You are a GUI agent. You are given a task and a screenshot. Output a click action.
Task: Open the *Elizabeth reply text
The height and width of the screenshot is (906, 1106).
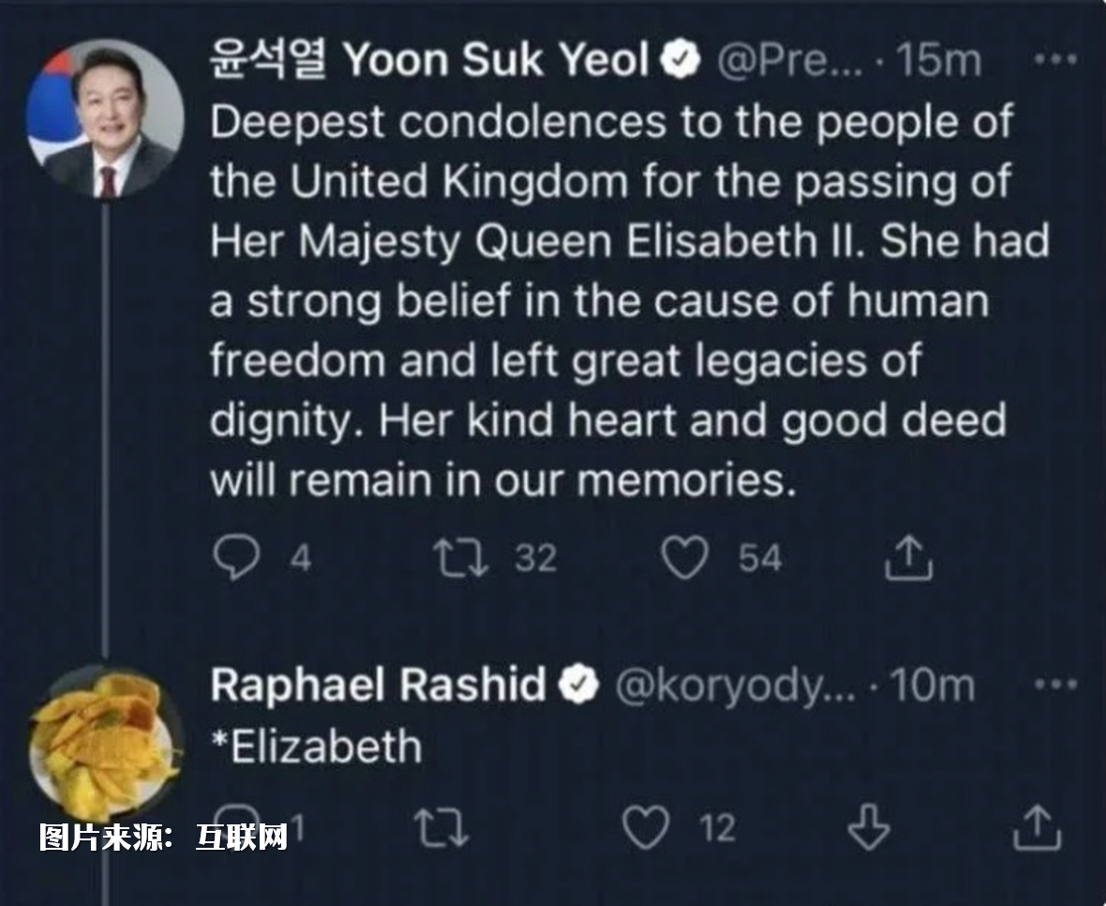point(316,747)
